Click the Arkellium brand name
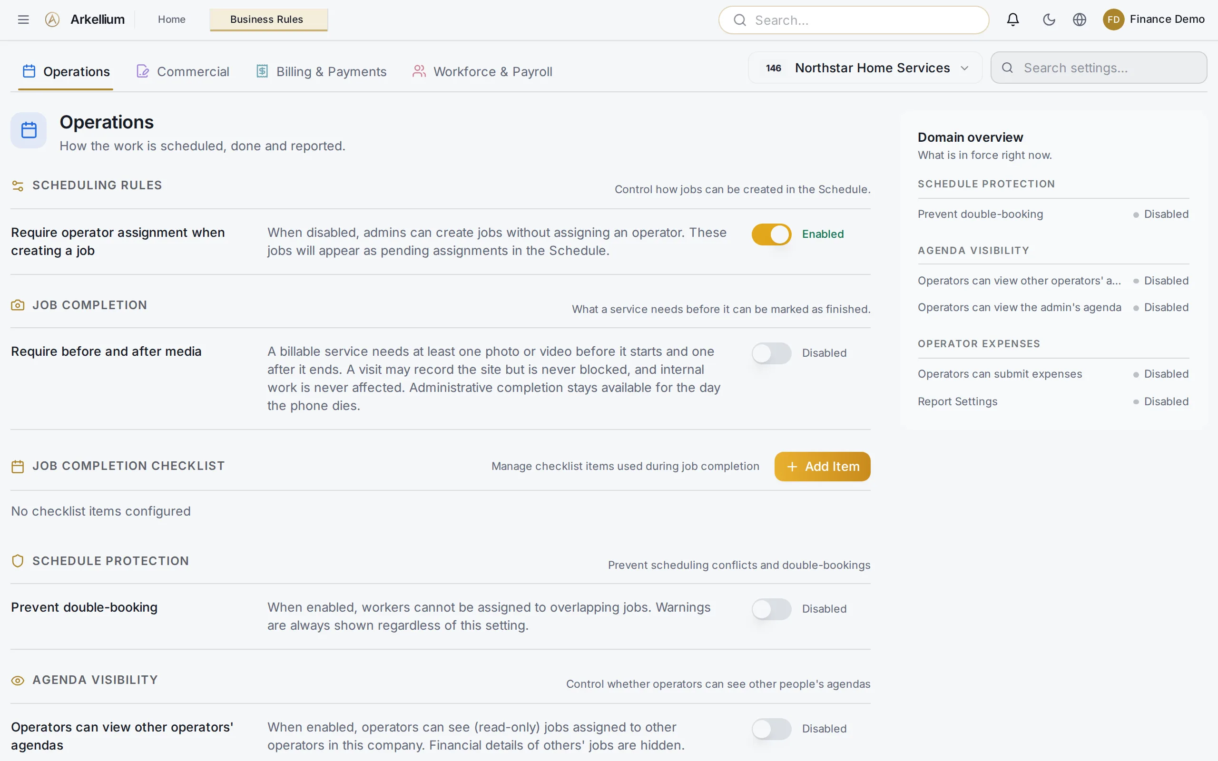The width and height of the screenshot is (1218, 761). (x=98, y=20)
